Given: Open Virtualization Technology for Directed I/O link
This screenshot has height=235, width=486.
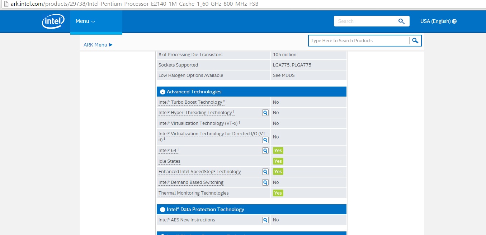Looking at the screenshot, I should 213,137.
